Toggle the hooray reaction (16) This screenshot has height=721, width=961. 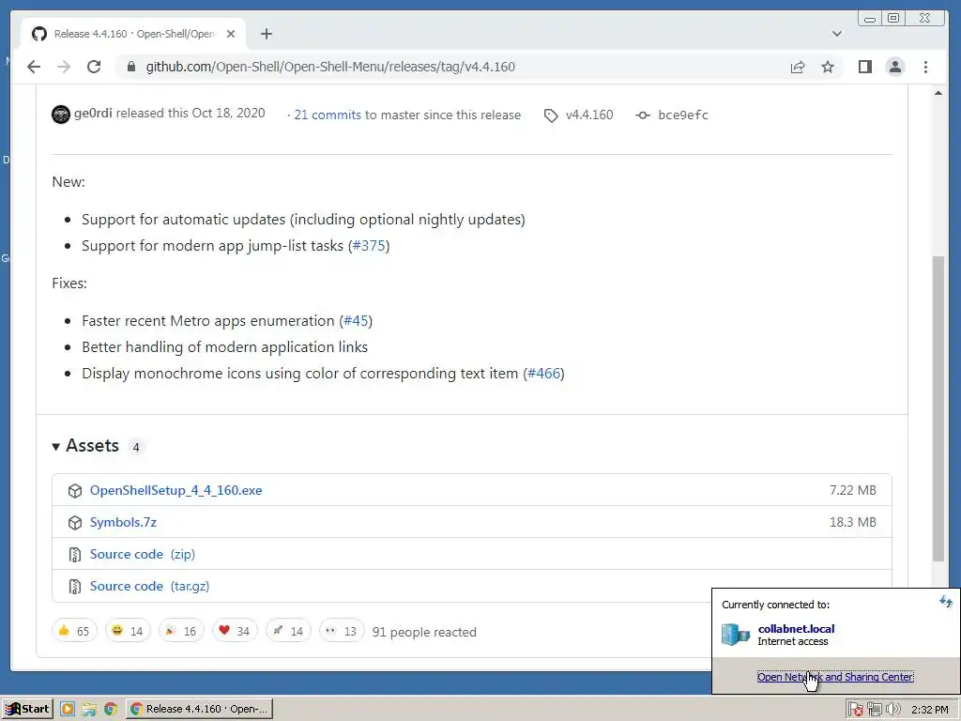tap(181, 631)
